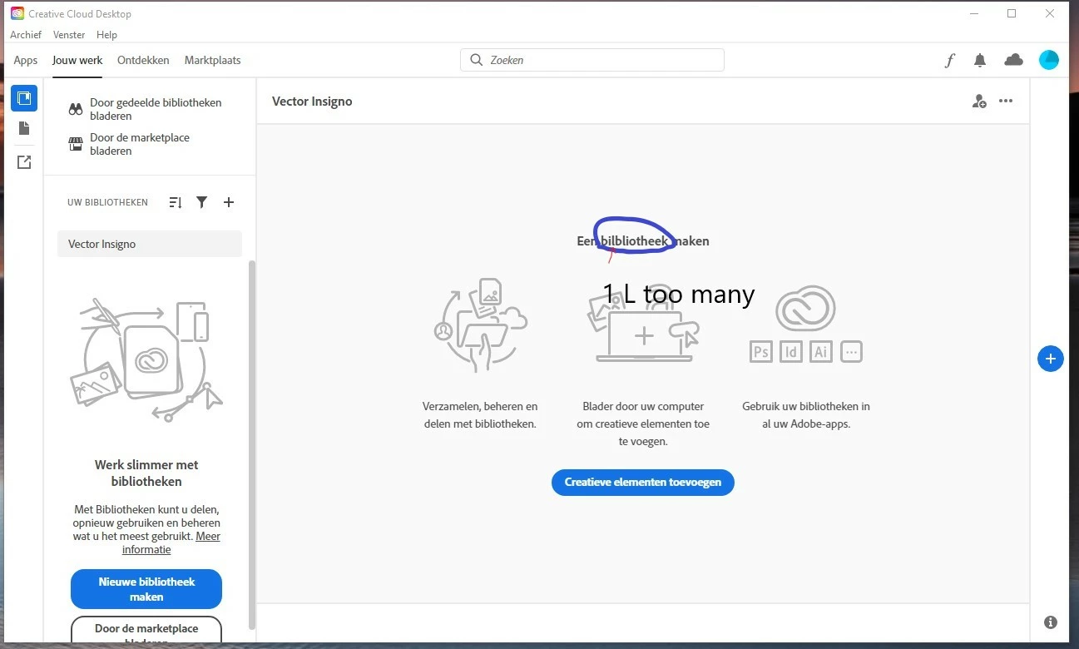Click the UW BIBLIOTHEKEN heading
This screenshot has width=1079, height=649.
coord(107,202)
